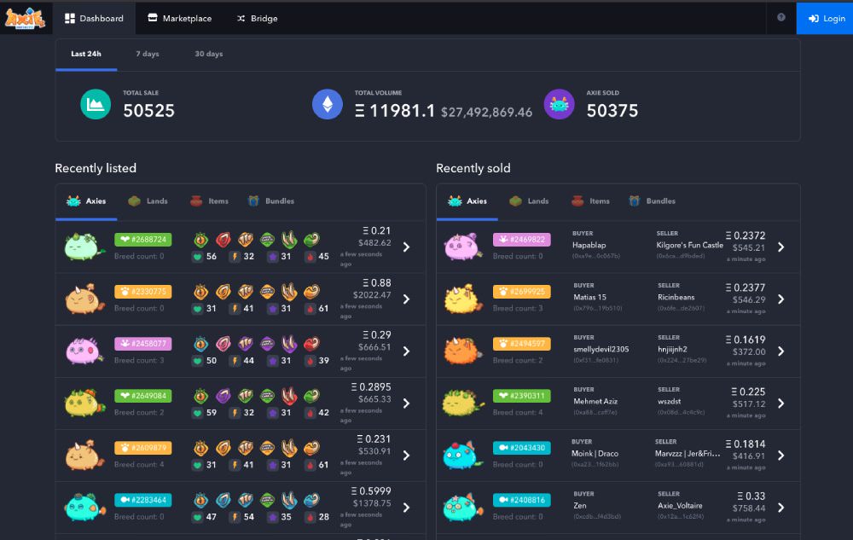Click the pink #2469822 ID badge
The height and width of the screenshot is (540, 853).
[x=522, y=239]
